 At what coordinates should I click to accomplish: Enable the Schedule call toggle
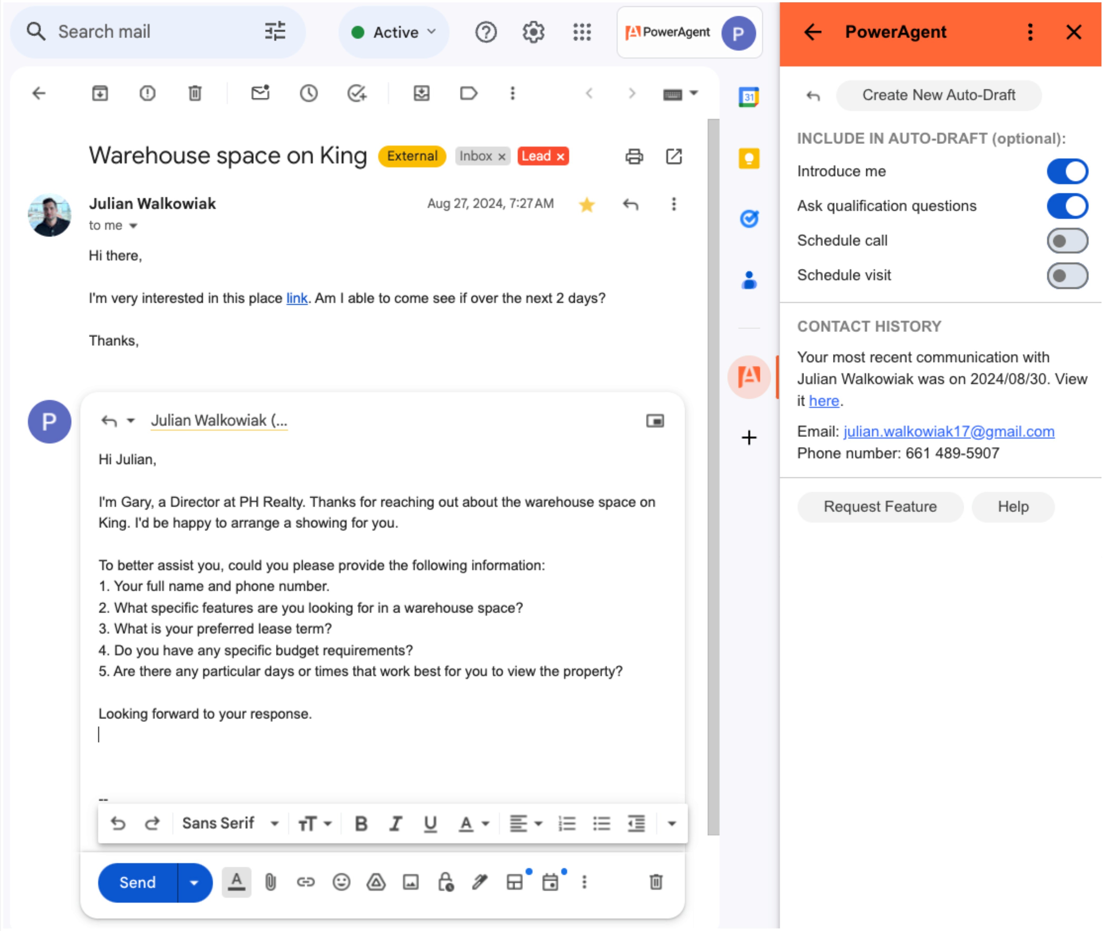[1067, 241]
